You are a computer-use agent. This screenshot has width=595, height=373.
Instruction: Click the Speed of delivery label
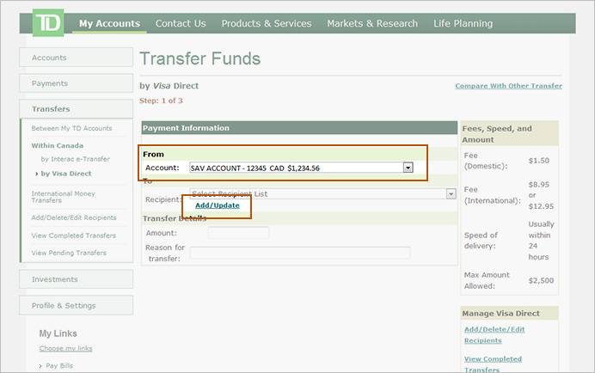(481, 241)
